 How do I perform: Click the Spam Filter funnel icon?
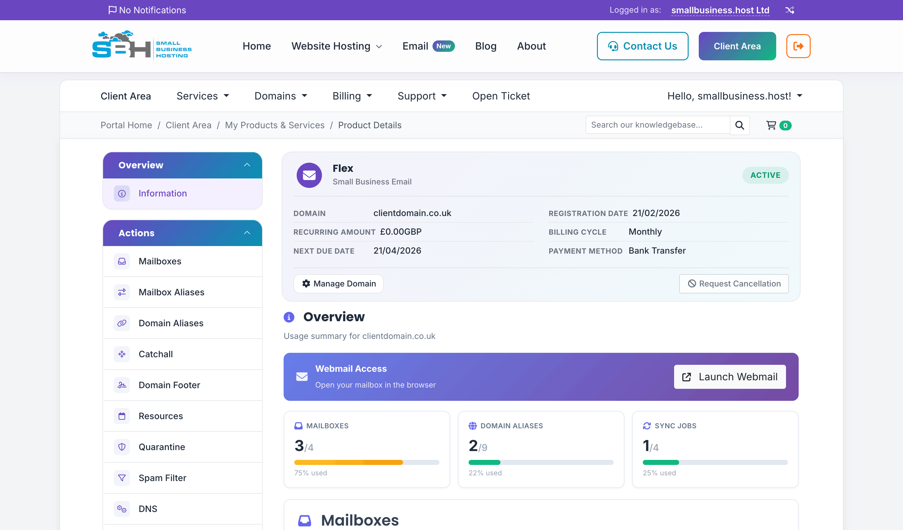click(122, 478)
